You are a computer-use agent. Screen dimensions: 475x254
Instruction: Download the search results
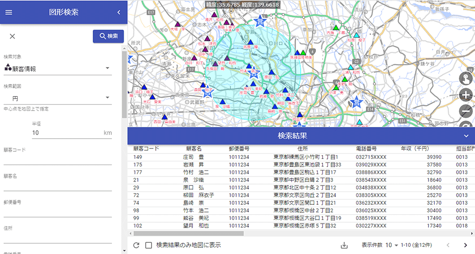click(x=344, y=245)
